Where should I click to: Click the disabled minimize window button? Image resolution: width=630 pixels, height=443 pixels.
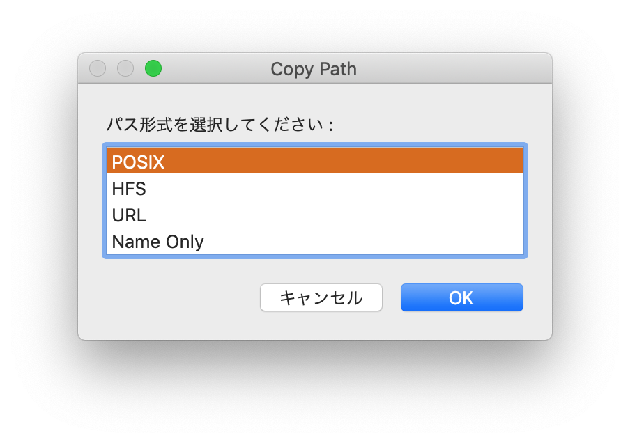click(125, 68)
